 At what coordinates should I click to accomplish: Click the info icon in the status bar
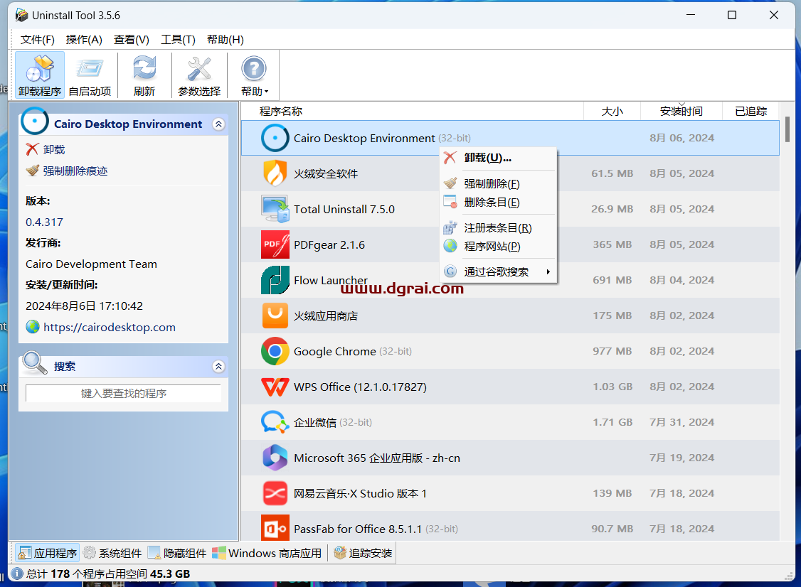(x=17, y=573)
